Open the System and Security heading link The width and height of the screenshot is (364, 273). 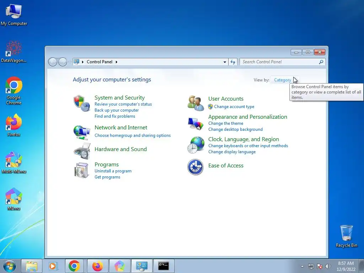[x=119, y=97]
